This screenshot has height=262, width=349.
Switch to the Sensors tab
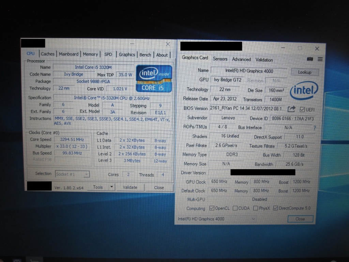220,59
